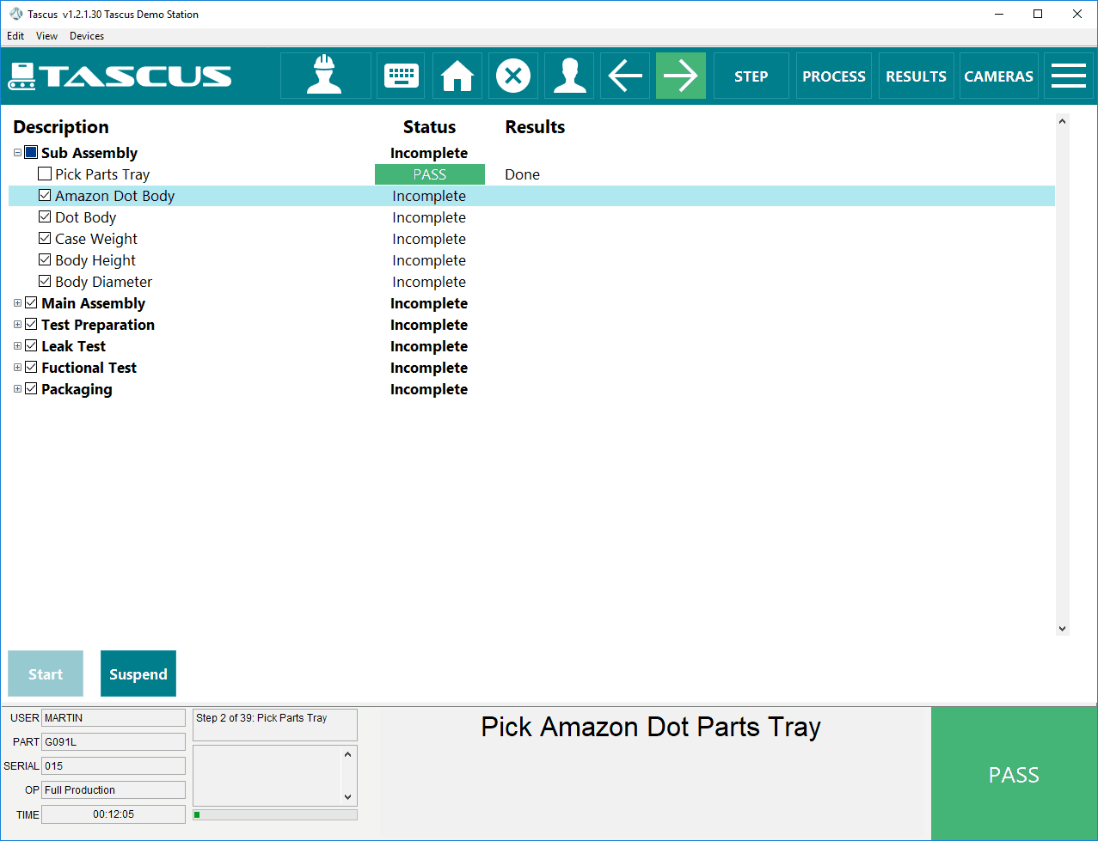Click Pick Amazon Dot Parts Tray instruction
1098x841 pixels.
pyautogui.click(x=651, y=728)
